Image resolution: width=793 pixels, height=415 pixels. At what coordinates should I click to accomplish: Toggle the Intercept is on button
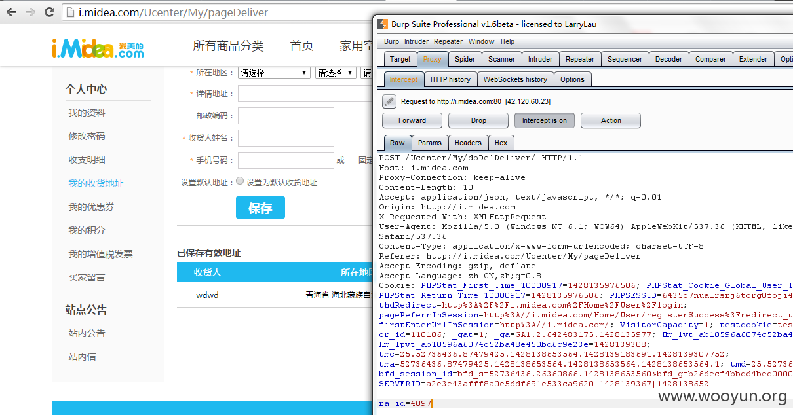click(545, 120)
